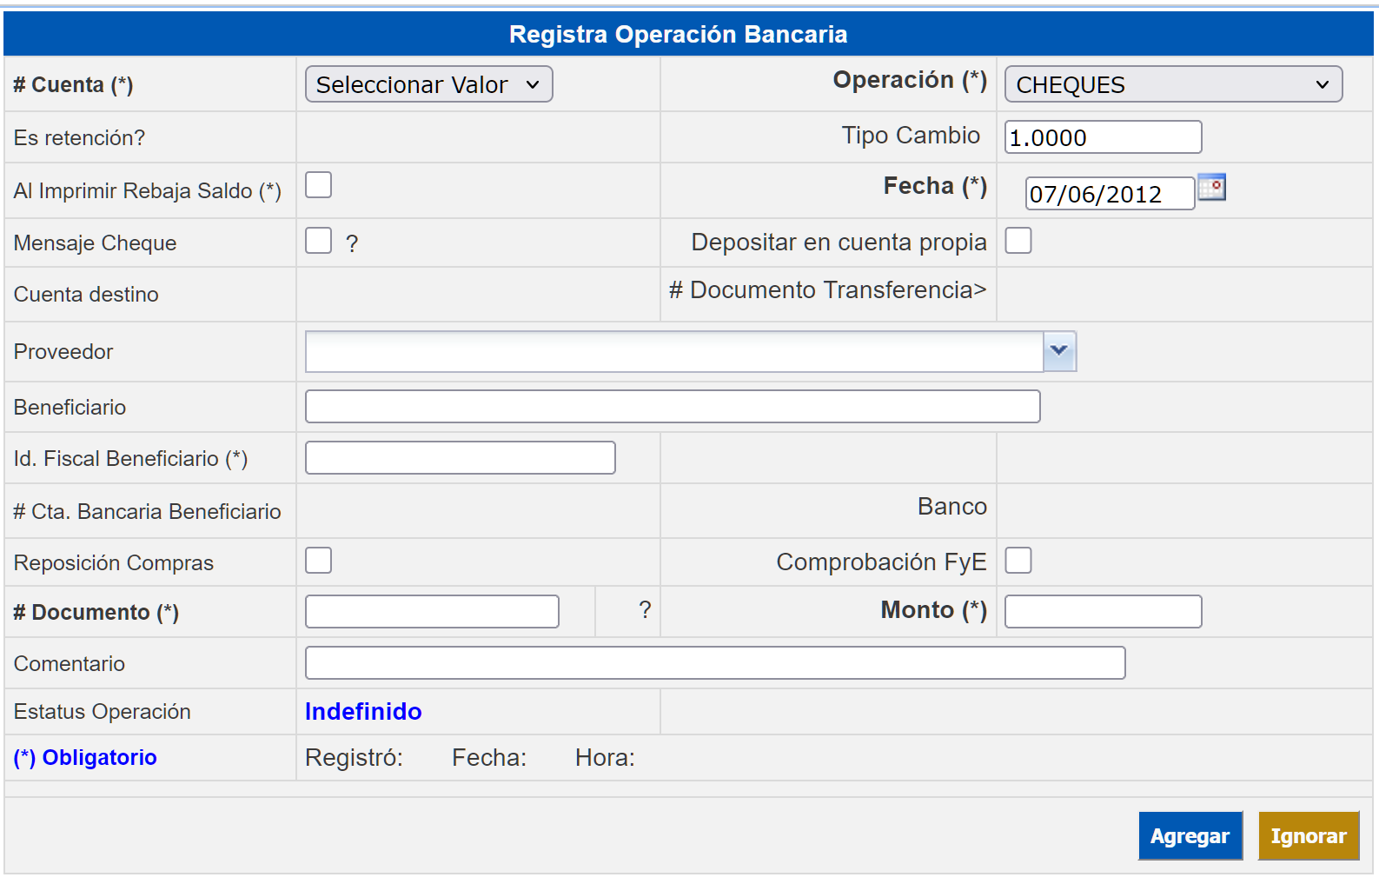Focus the Fecha date input
The height and width of the screenshot is (884, 1379).
pos(1109,194)
